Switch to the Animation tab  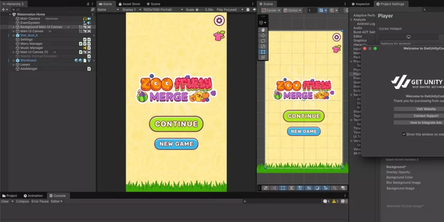click(x=33, y=196)
